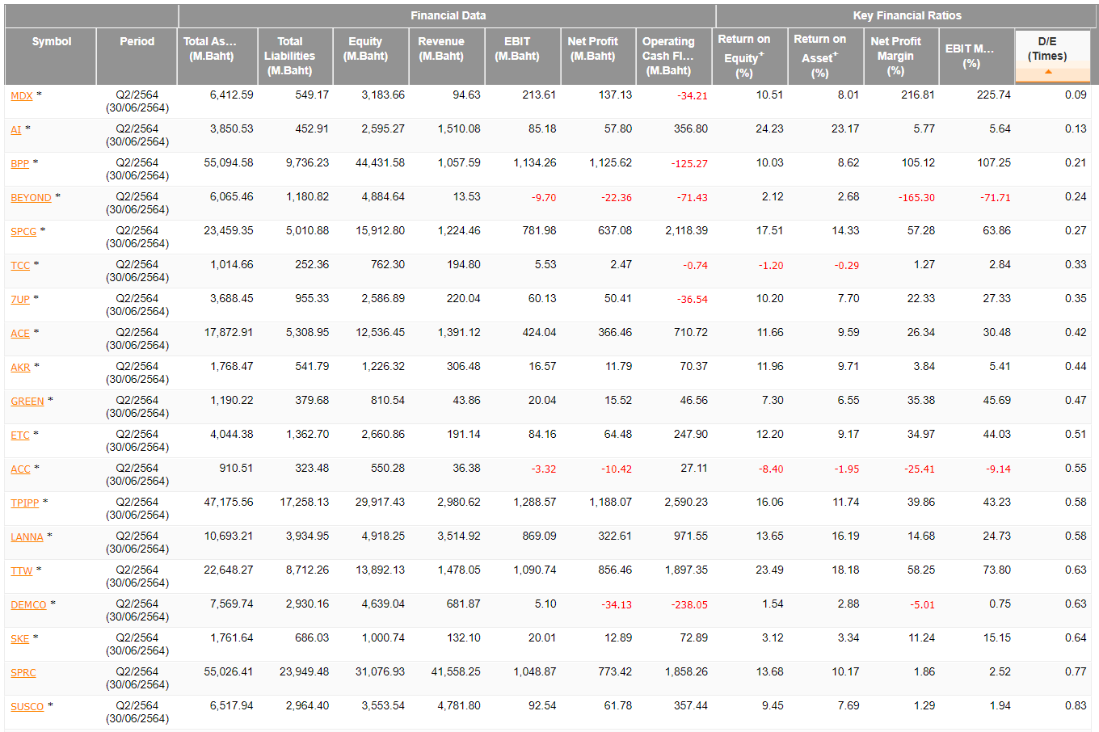Sort table by D/E (Times) column
Image resolution: width=1099 pixels, height=732 pixels.
(1046, 48)
